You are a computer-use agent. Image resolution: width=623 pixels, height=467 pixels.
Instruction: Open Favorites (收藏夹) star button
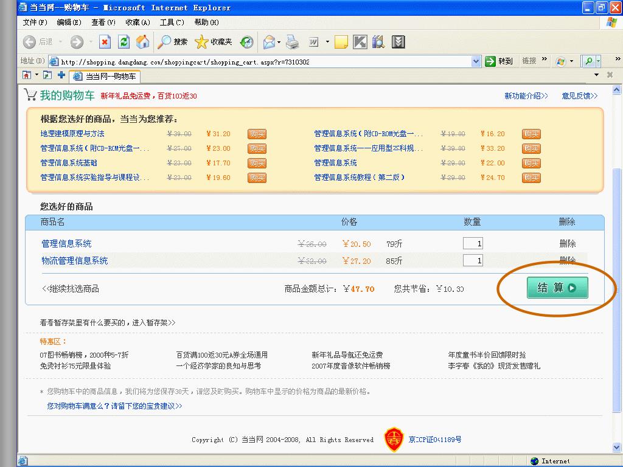coord(214,42)
